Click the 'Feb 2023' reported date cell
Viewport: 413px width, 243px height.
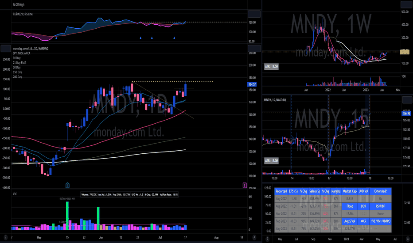coord(281,221)
